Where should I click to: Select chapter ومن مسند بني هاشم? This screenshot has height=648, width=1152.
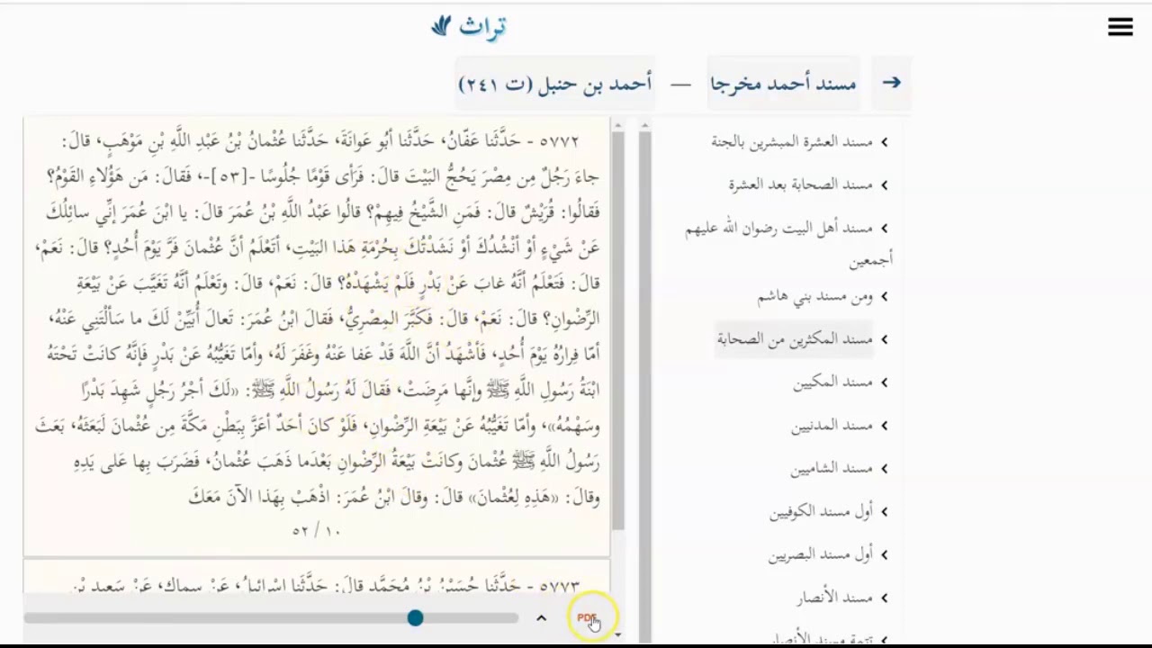pos(815,297)
